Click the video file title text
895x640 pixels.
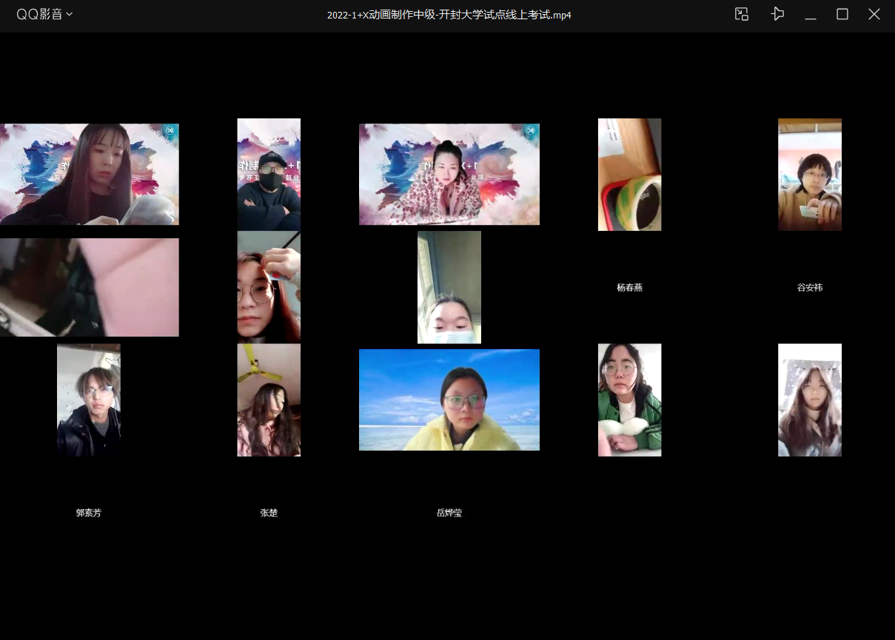click(x=449, y=15)
